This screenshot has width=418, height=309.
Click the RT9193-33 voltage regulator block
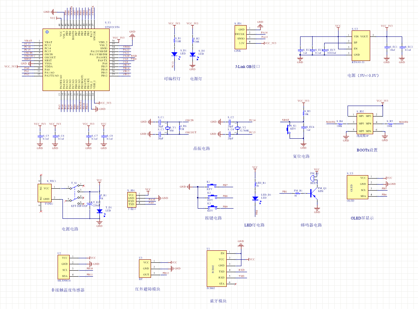(x=360, y=45)
